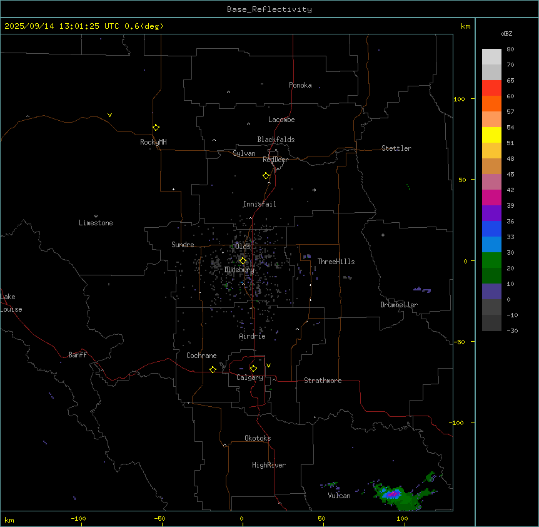Select the dark green 10-20 dBZ swatch
The image size is (539, 527).
click(491, 276)
